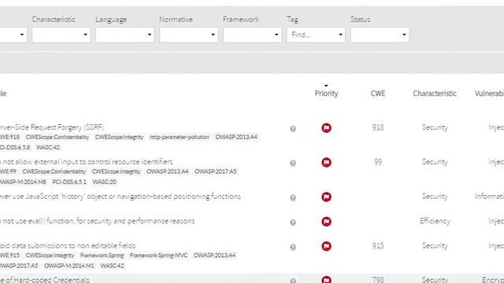Click the Efficiency characteristic cell for eval() rule
The width and height of the screenshot is (504, 283).
[x=435, y=221]
